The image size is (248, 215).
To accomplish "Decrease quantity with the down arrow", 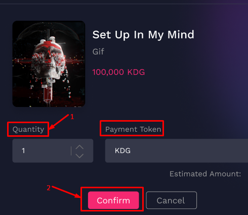I will point(79,155).
